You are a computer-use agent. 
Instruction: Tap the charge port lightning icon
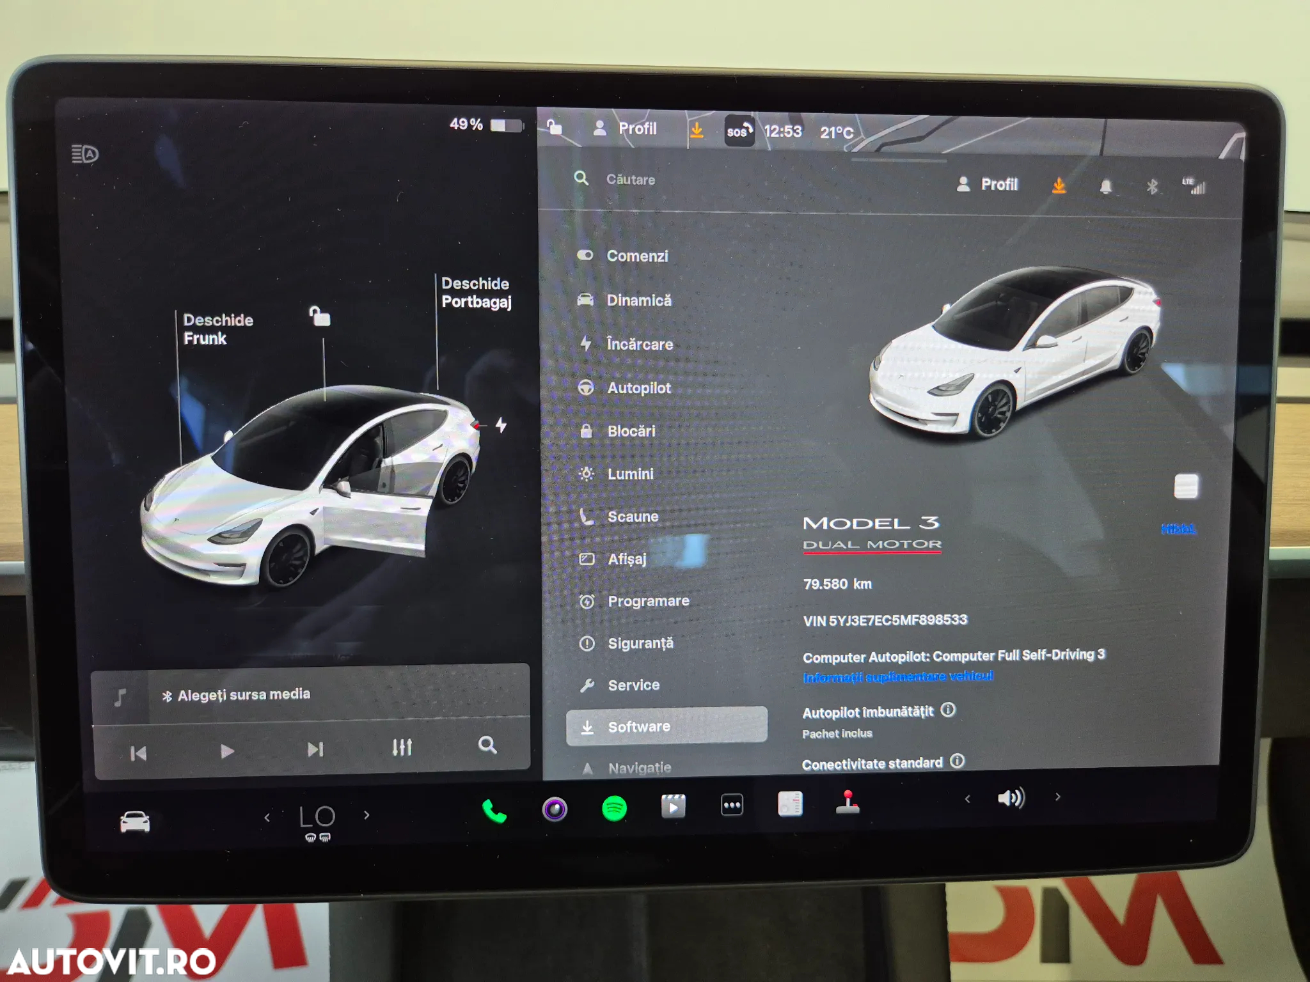point(501,425)
